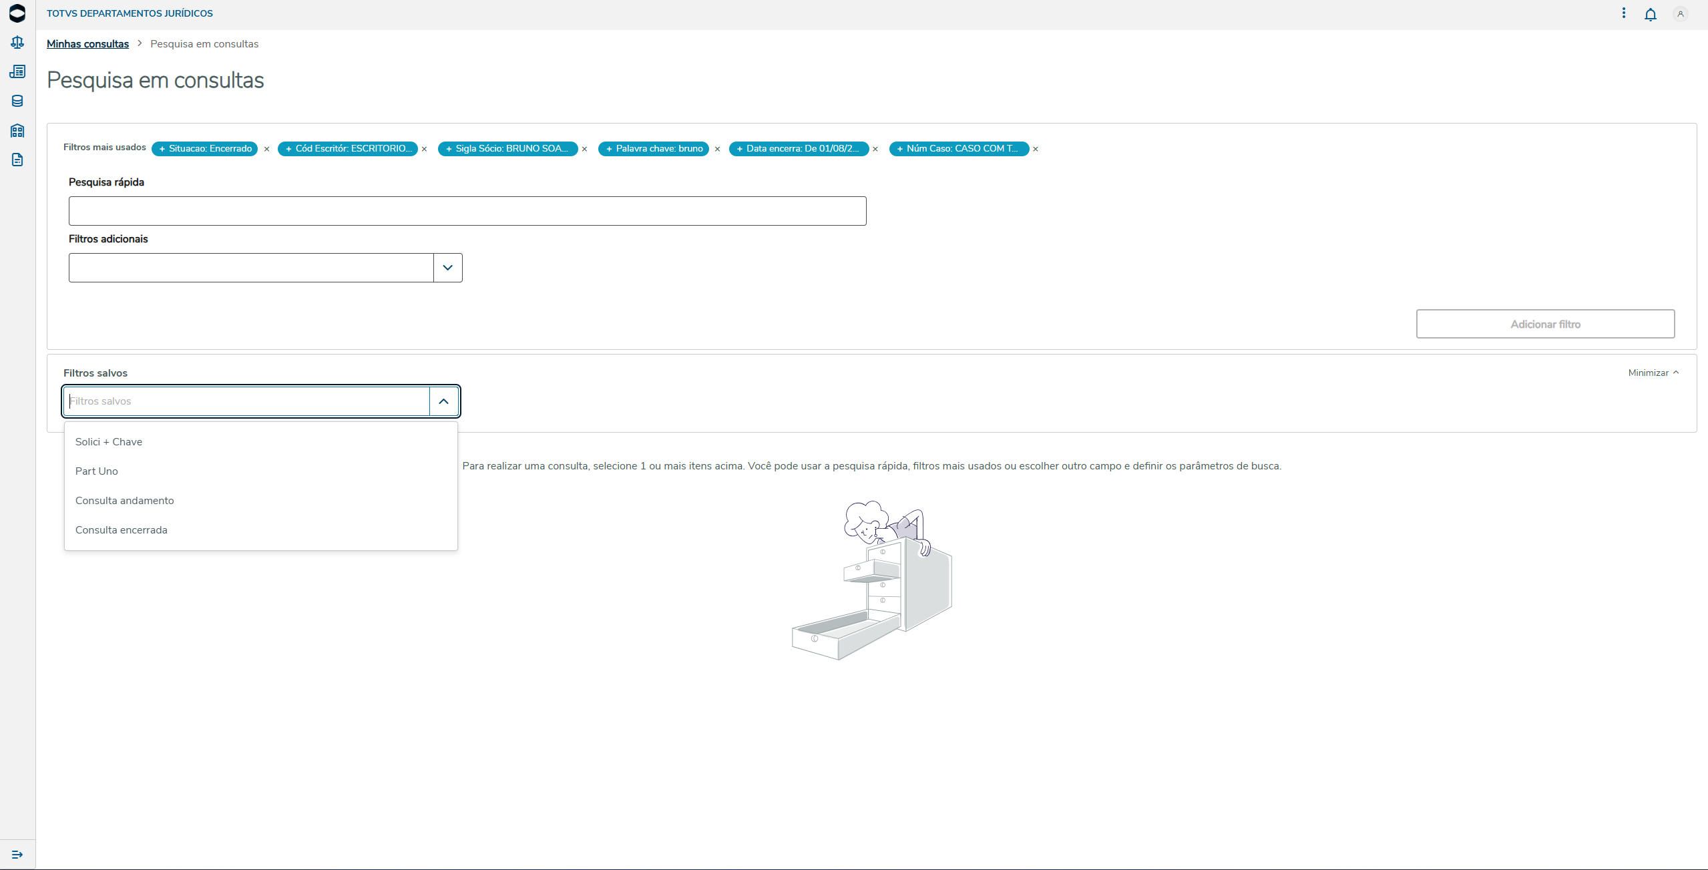
Task: Open the notifications bell
Action: [1650, 14]
